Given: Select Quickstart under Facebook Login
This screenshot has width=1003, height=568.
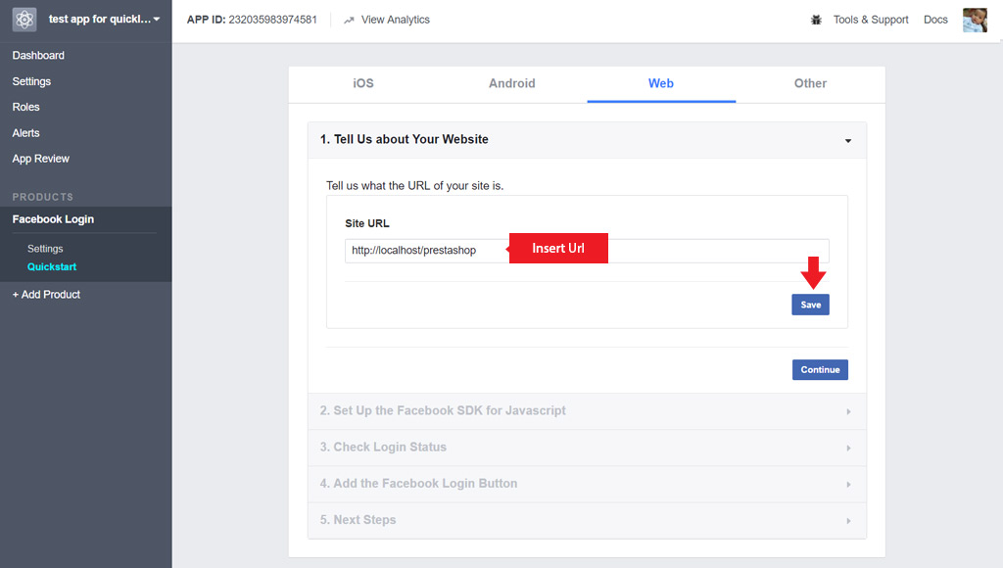Looking at the screenshot, I should click(x=52, y=266).
